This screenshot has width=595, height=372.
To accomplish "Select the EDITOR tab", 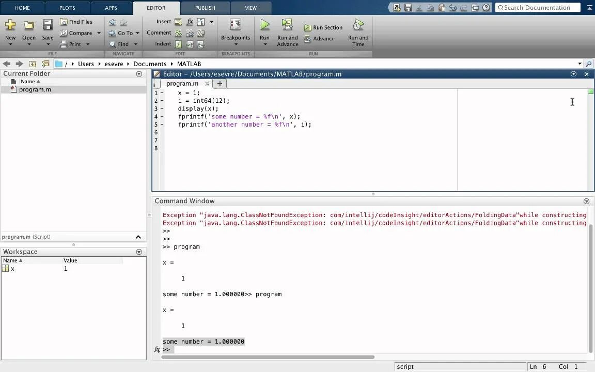I will [156, 8].
